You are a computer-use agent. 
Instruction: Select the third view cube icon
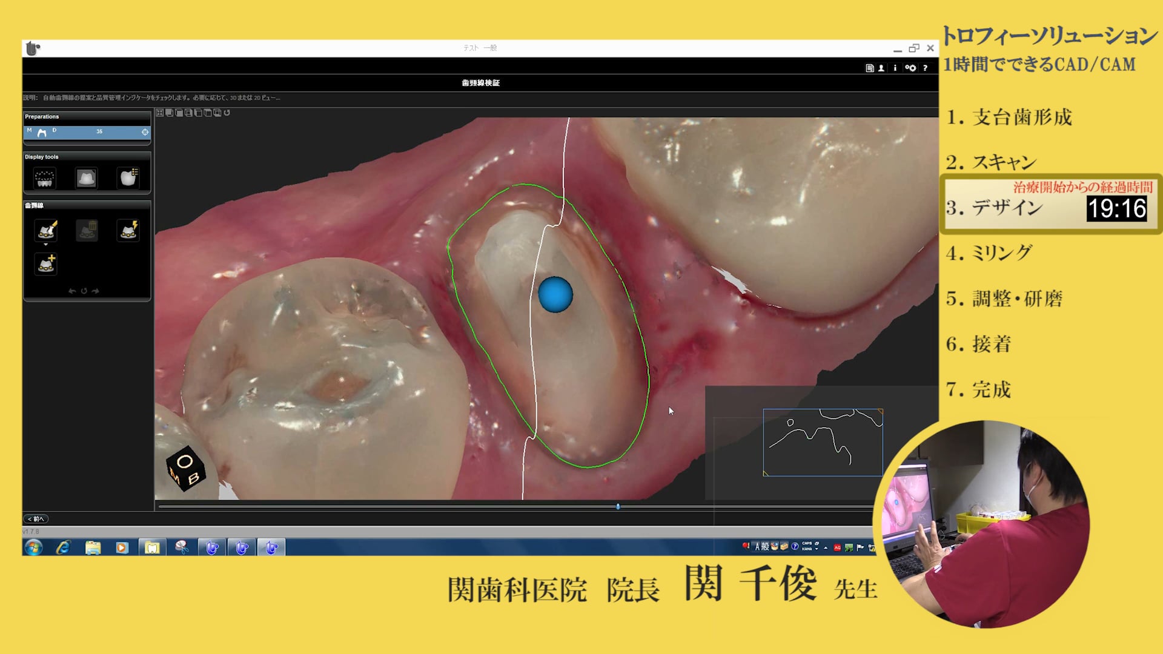[179, 113]
